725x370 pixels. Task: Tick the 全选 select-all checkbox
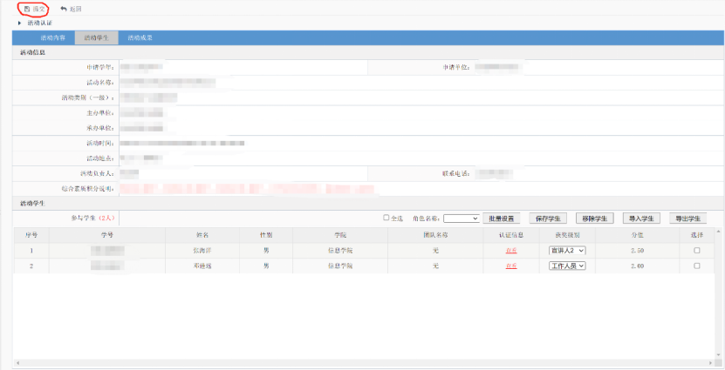click(x=386, y=219)
